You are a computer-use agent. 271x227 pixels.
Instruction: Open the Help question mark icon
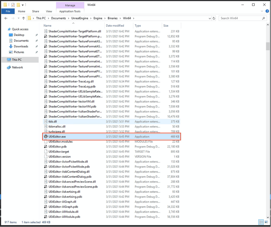(267, 11)
